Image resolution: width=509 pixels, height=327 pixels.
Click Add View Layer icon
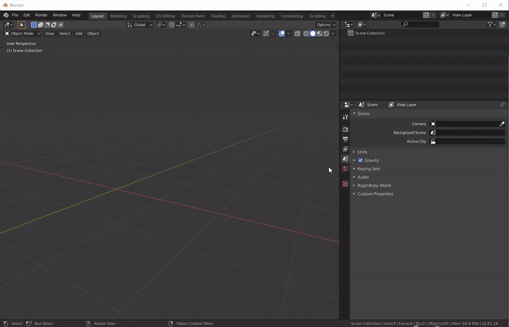[495, 15]
